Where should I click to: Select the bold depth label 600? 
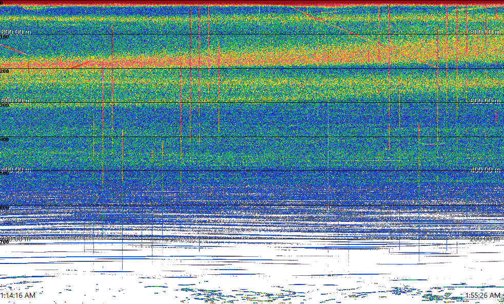click(5, 207)
